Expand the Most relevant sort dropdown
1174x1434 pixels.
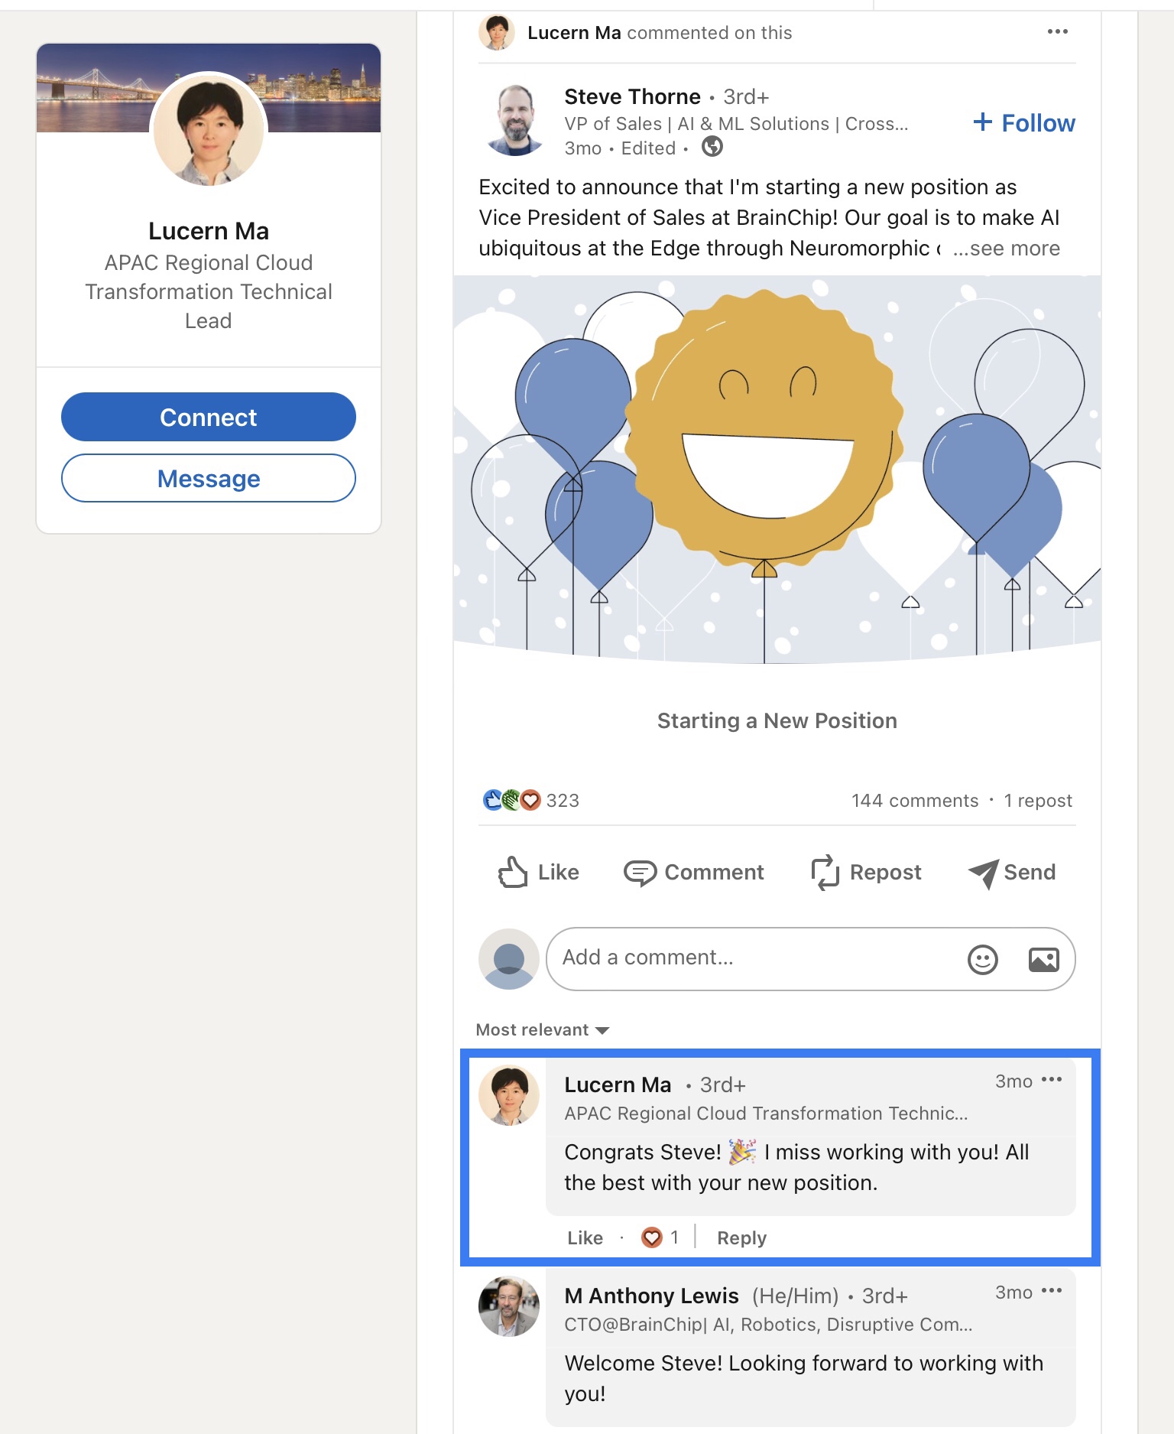click(542, 1029)
